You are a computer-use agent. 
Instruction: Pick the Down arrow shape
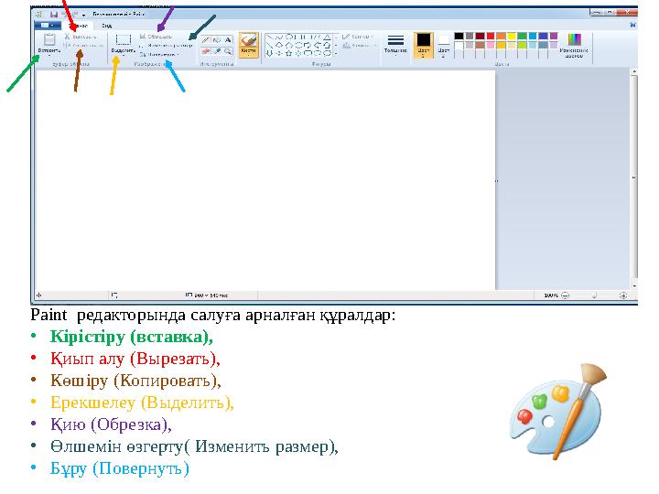click(x=269, y=53)
